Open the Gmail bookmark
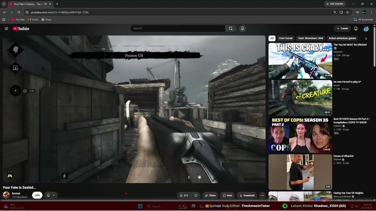 click(x=33, y=20)
